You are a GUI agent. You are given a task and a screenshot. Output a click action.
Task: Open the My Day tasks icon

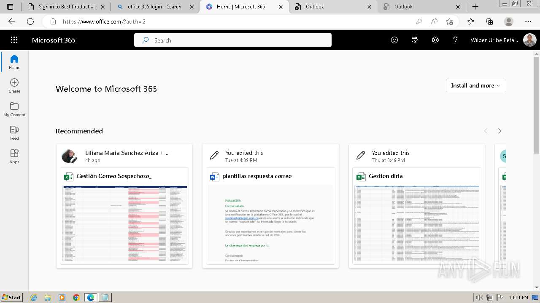coord(415,40)
